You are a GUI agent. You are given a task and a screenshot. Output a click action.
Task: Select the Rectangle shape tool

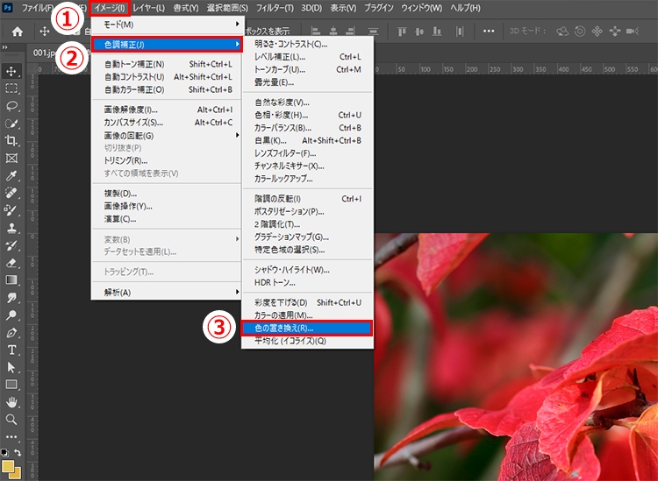tap(11, 385)
